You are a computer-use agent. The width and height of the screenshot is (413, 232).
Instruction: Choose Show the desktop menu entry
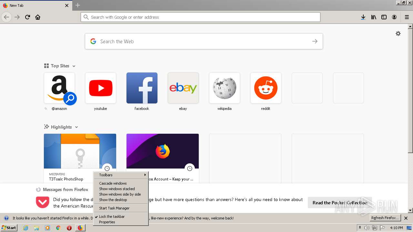[x=121, y=200]
